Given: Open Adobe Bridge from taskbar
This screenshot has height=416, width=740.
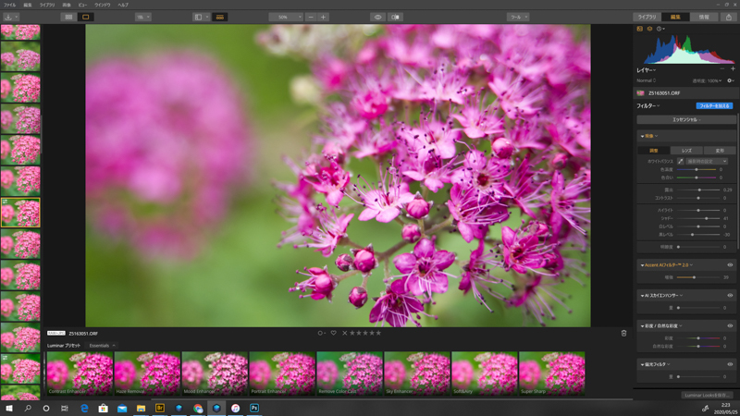Looking at the screenshot, I should (x=160, y=408).
